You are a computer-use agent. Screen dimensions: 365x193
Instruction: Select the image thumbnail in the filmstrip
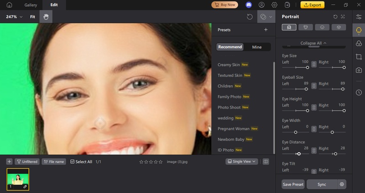tap(18, 179)
